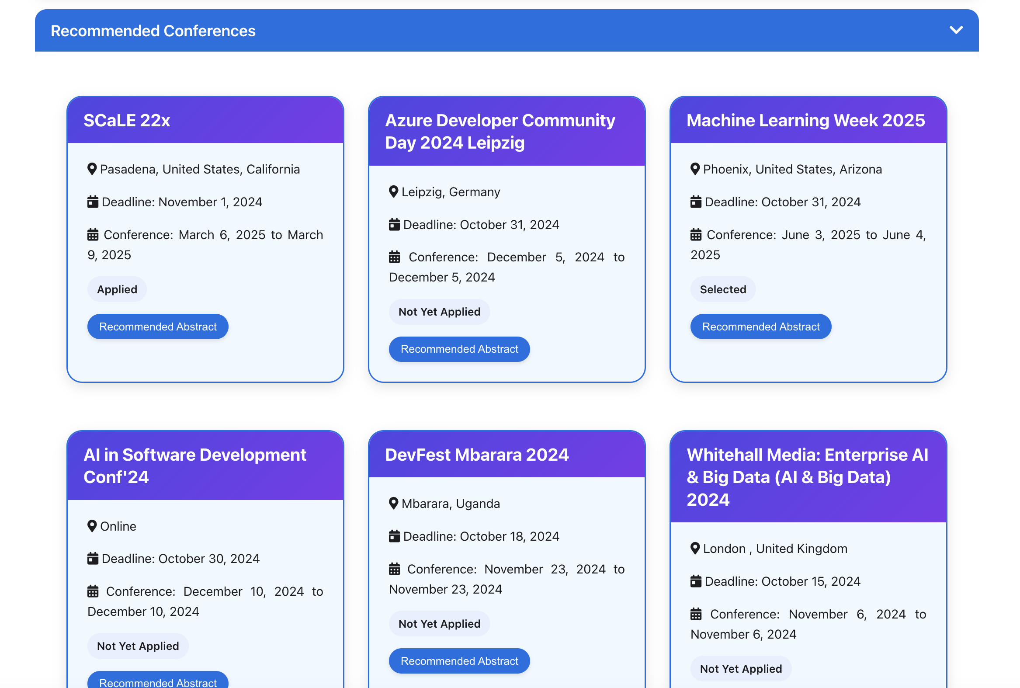The height and width of the screenshot is (688, 1020).
Task: Click deadline calendar icon for October 30, 2024
Action: (x=93, y=559)
